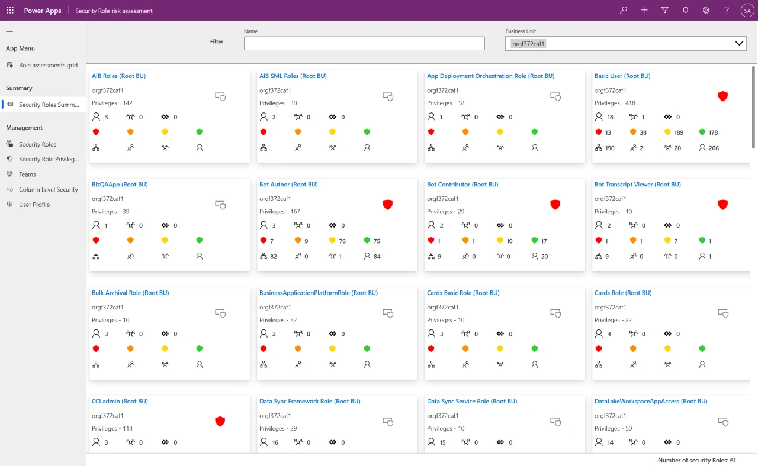This screenshot has width=758, height=466.
Task: Click the vertical scrollbar of the cards gallery
Action: tap(754, 106)
